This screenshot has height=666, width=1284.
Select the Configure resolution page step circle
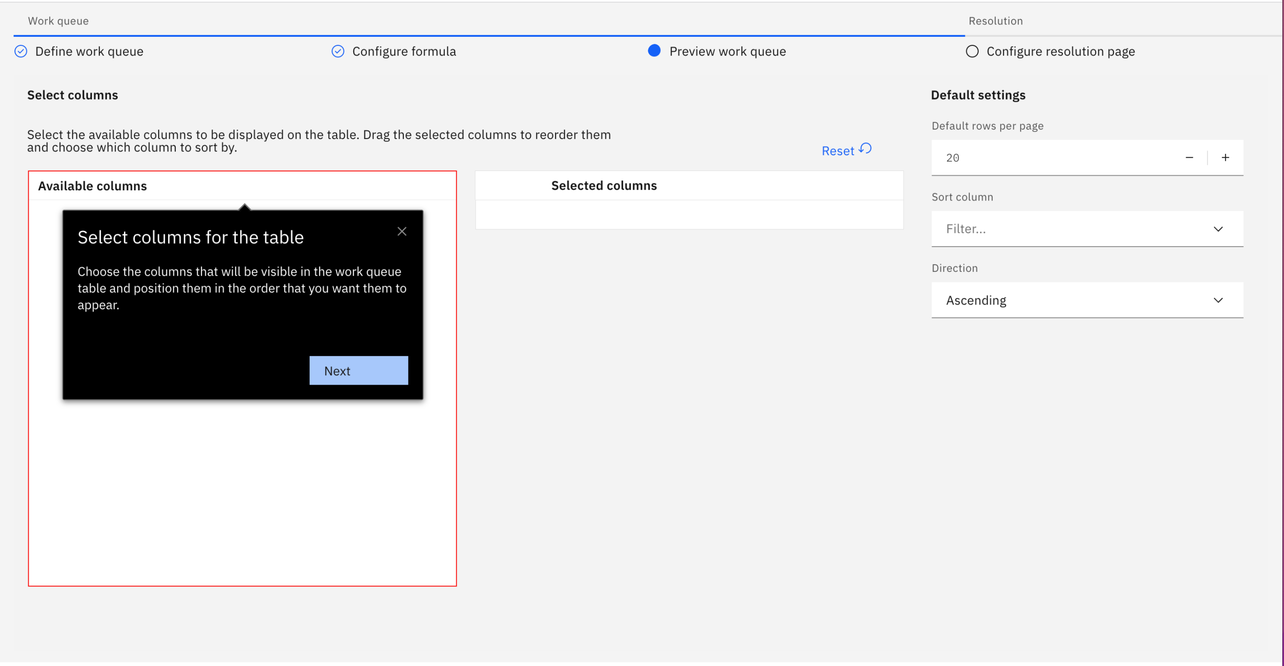(972, 51)
